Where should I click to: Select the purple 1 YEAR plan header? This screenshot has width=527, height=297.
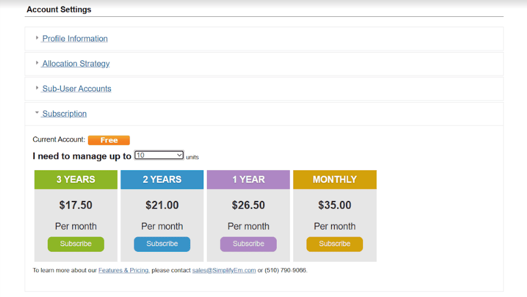[x=248, y=179]
